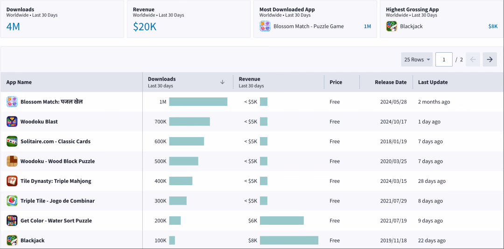Click the Solitaire.com app icon

(12, 141)
